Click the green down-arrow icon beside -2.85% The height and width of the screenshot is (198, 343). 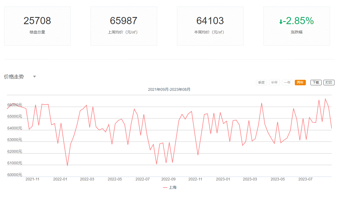coord(281,22)
